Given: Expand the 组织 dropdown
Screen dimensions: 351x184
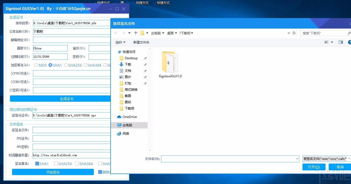Looking at the screenshot, I should 120,42.
